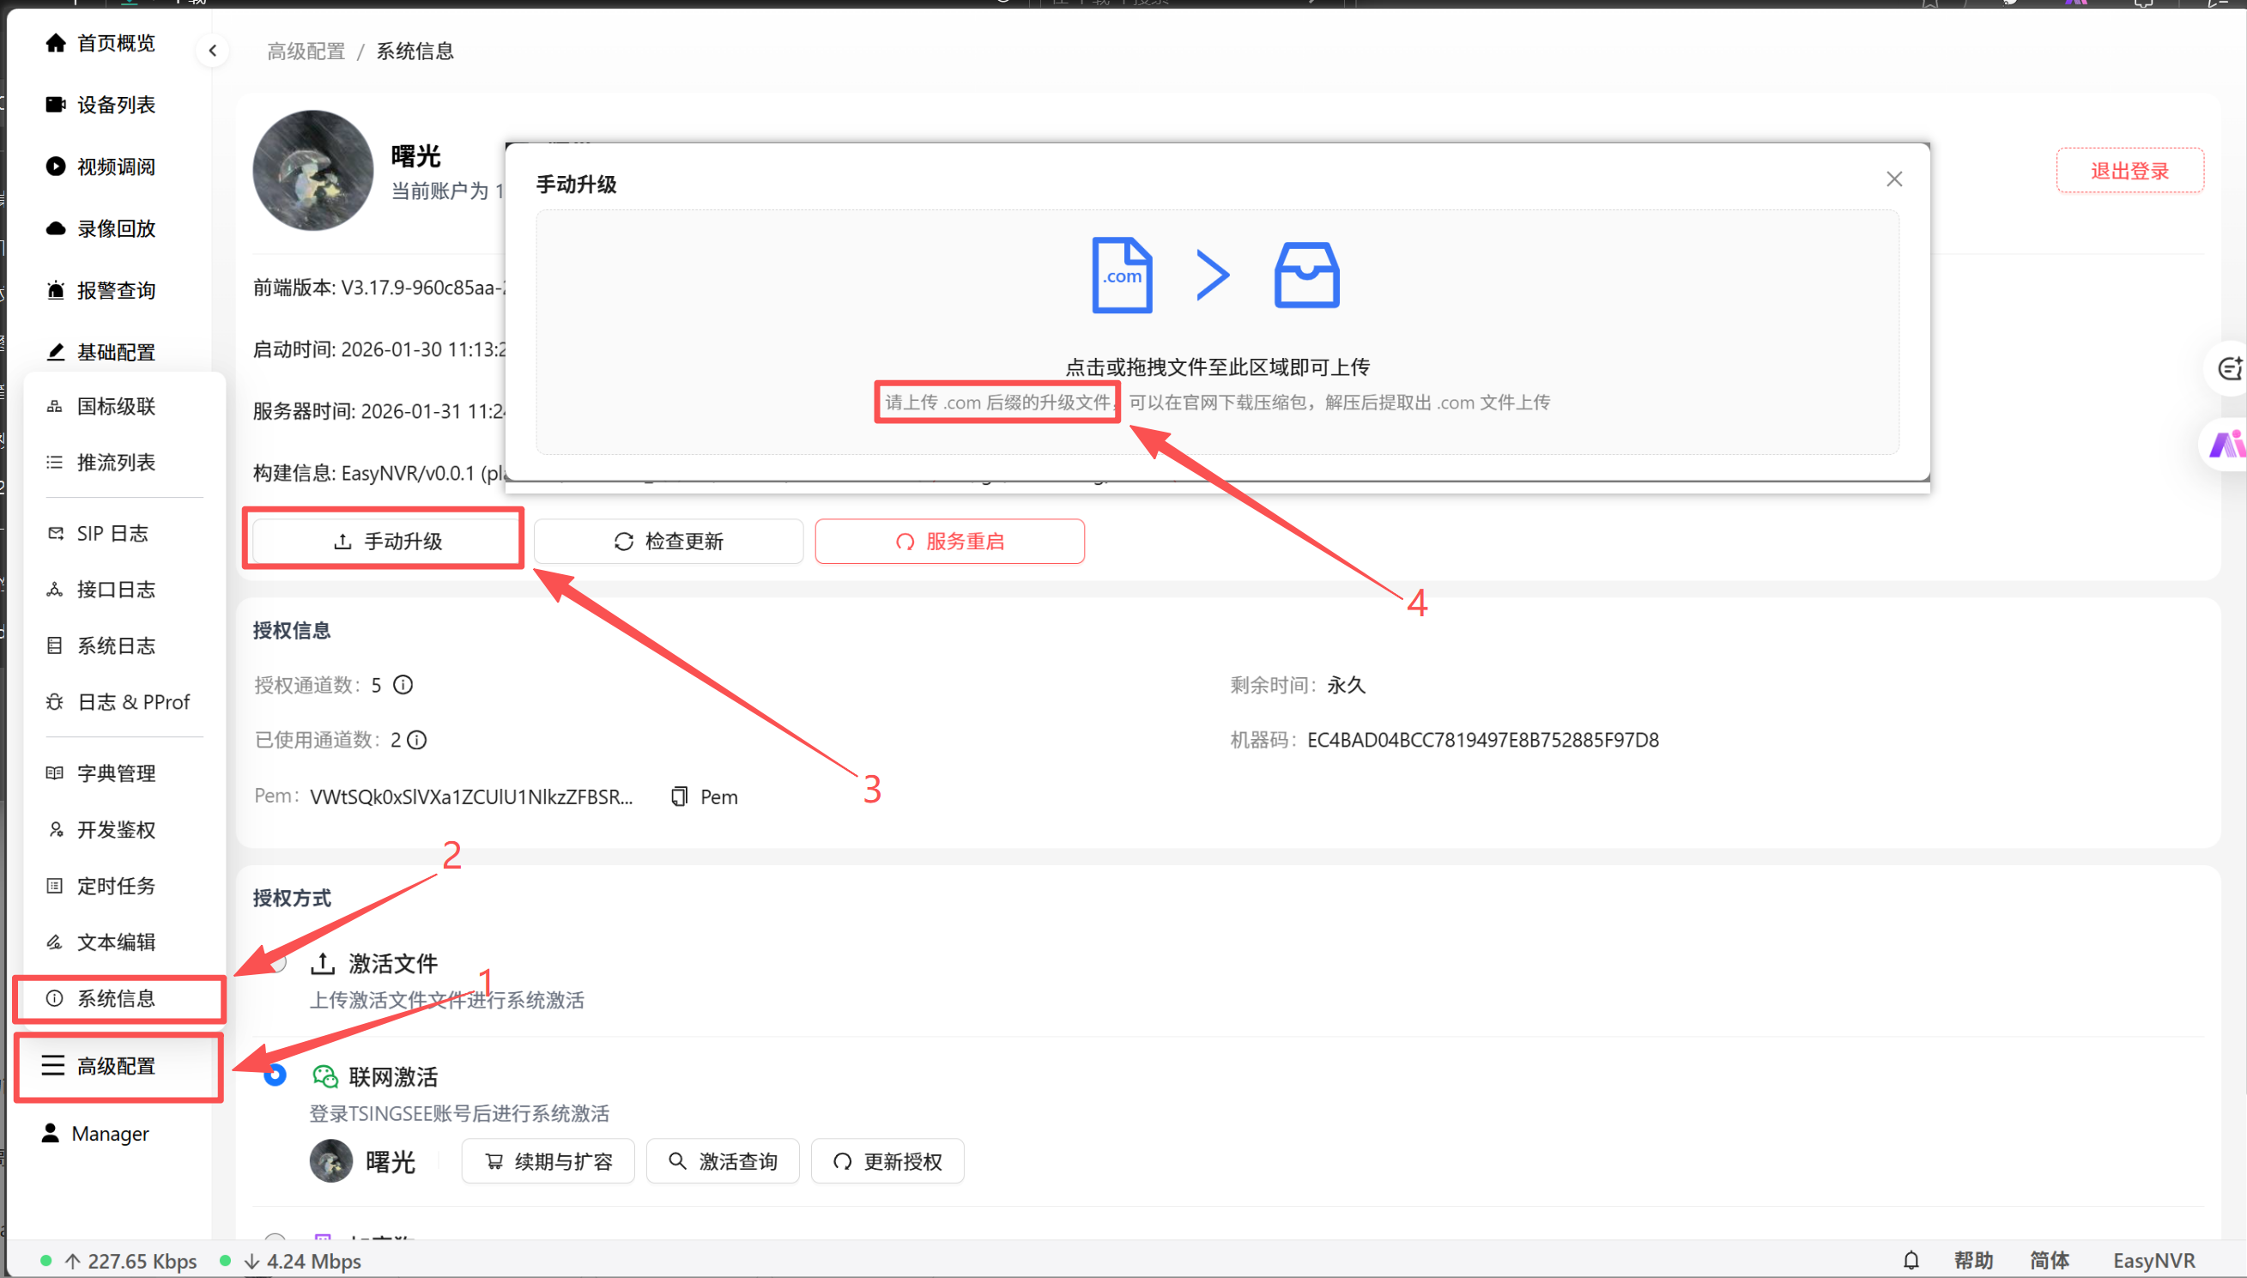The image size is (2247, 1278).
Task: Click the info icon beside 授权通道数
Action: 403,685
